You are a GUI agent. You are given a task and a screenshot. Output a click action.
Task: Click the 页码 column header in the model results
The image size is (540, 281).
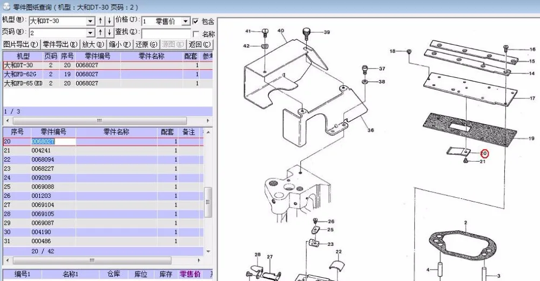pos(51,56)
